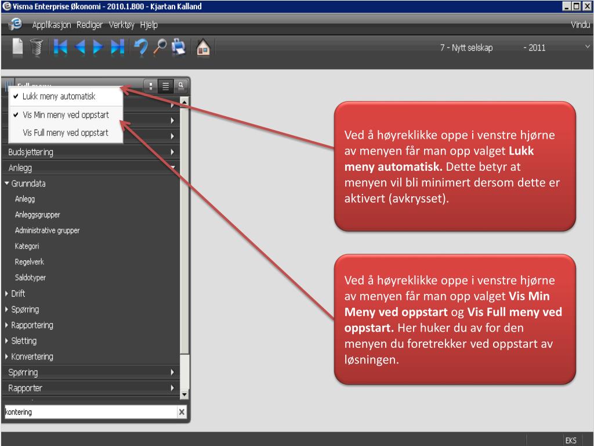This screenshot has height=446, width=594.
Task: Go to previous record arrow
Action: (x=79, y=48)
